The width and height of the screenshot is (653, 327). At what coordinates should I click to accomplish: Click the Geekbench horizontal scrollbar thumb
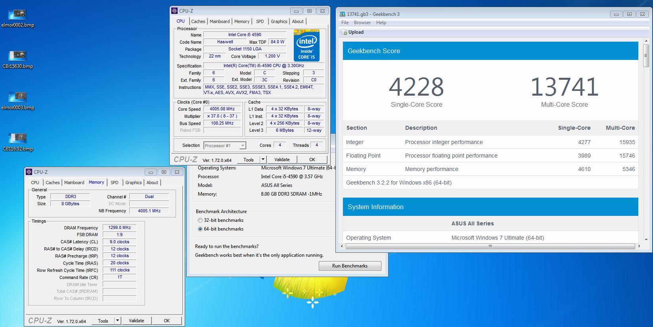pyautogui.click(x=490, y=246)
